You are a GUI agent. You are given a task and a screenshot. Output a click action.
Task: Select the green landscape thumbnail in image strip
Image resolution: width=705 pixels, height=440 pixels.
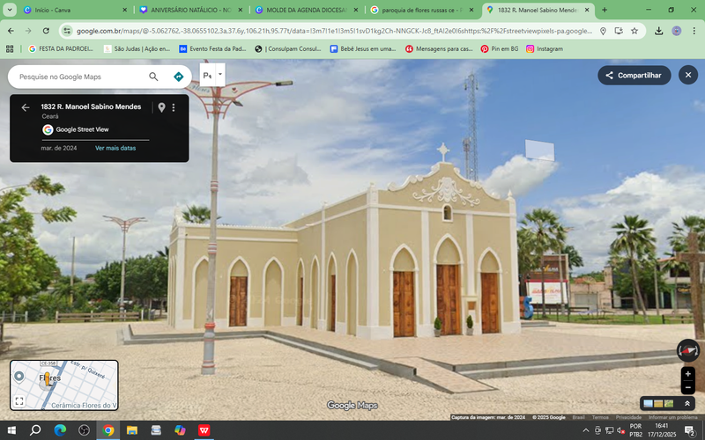click(x=669, y=404)
